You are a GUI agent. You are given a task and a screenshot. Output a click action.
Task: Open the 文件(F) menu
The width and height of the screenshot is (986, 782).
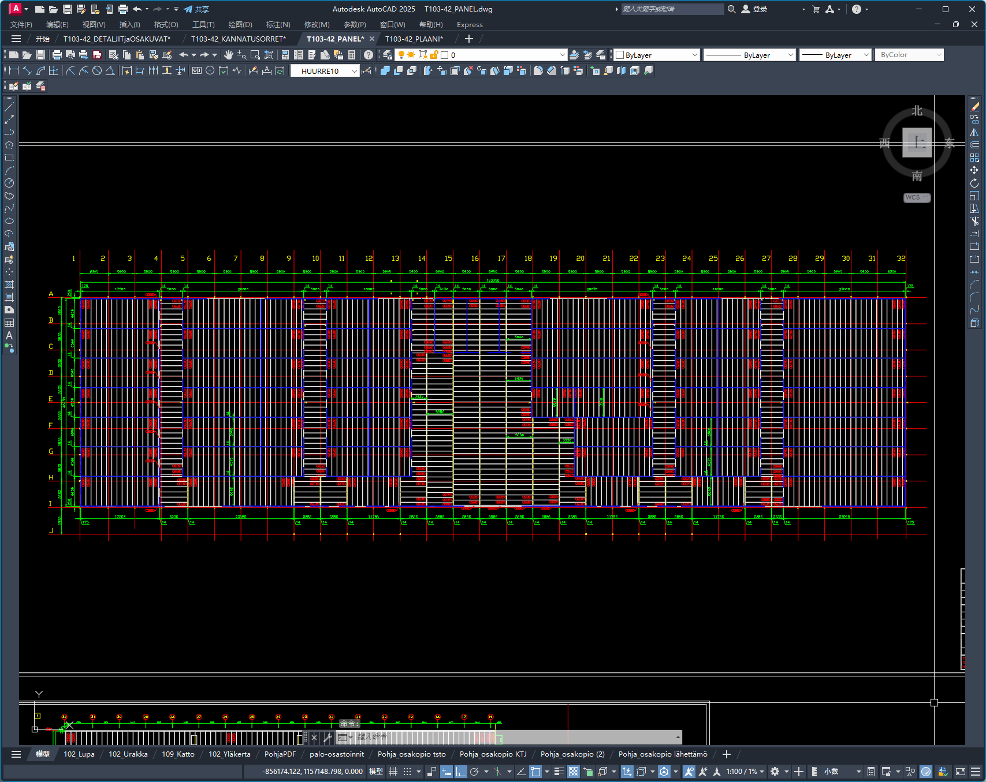coord(21,24)
